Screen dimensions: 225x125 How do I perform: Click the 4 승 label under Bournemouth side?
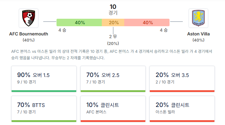pos(62,30)
